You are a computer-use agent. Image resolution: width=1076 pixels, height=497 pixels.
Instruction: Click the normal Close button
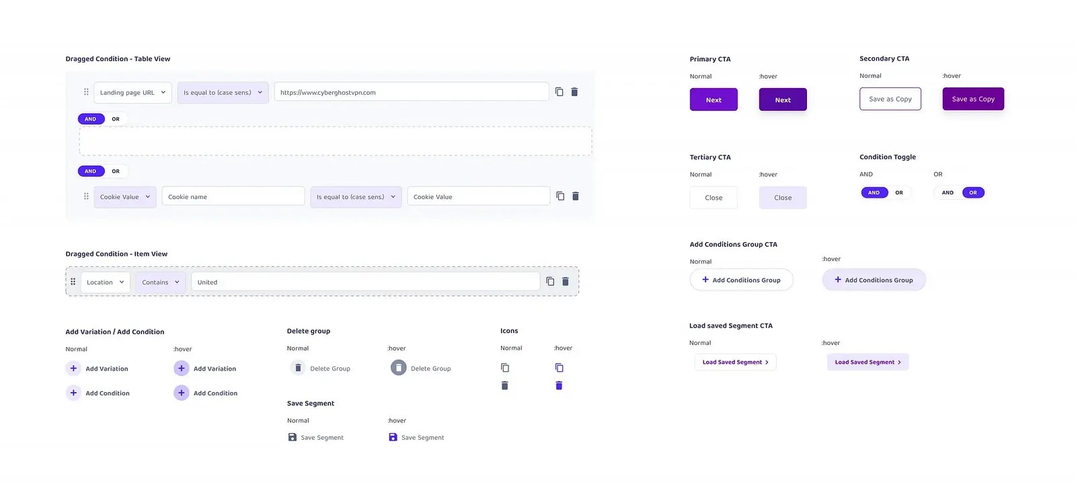click(x=714, y=198)
